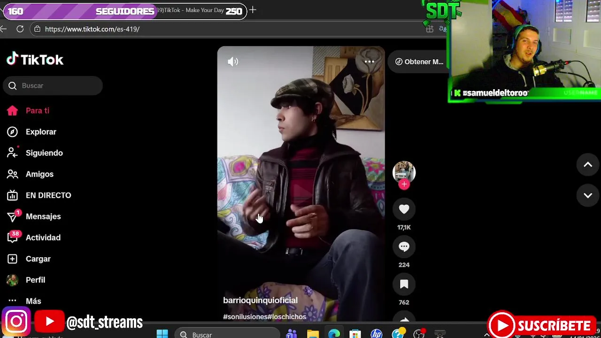Click the browser address bar URL

[92, 29]
